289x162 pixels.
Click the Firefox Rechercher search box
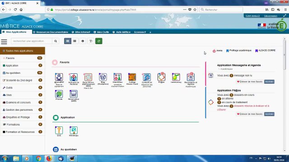point(221,9)
